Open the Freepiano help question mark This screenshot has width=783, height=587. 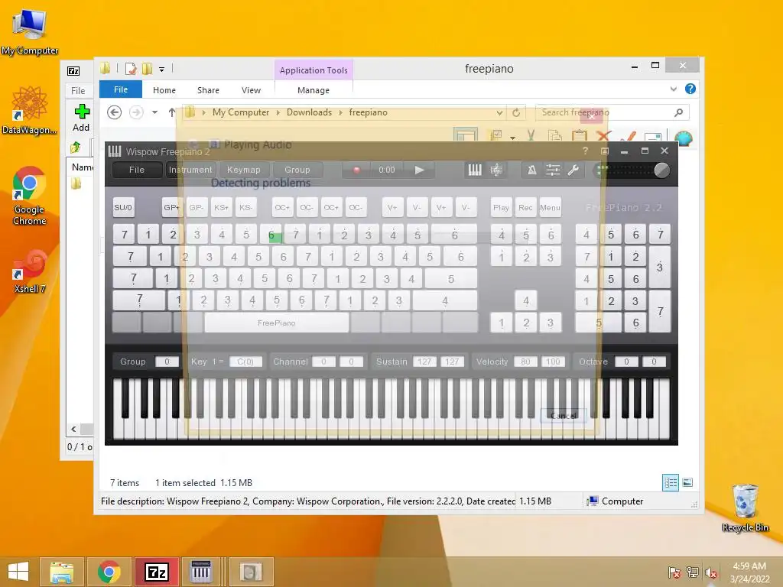coord(585,151)
